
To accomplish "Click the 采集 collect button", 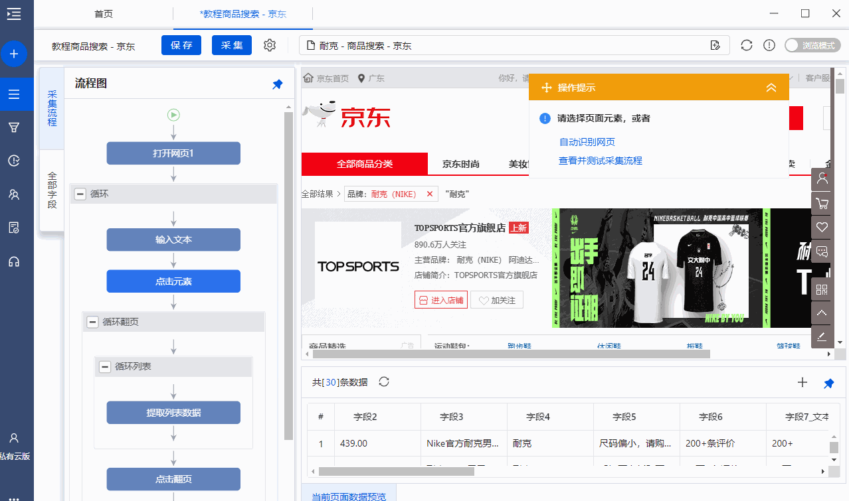I will tap(232, 45).
